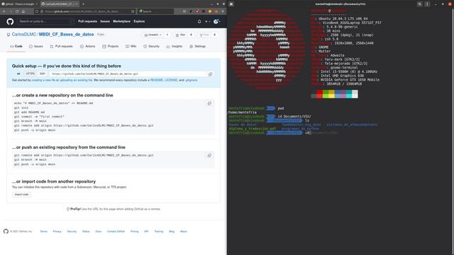Click the 'uploading an existing file' link
The image size is (454, 255).
(x=76, y=80)
